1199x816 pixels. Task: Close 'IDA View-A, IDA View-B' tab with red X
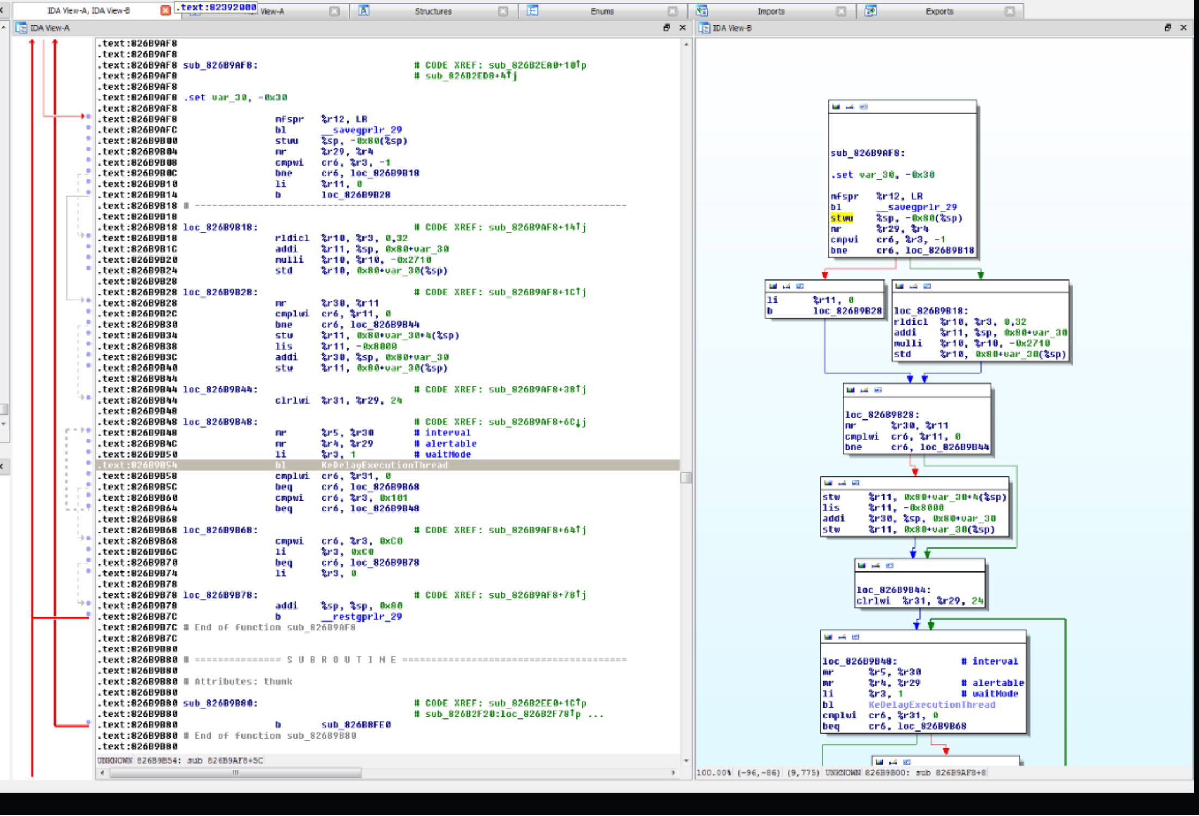pos(165,10)
